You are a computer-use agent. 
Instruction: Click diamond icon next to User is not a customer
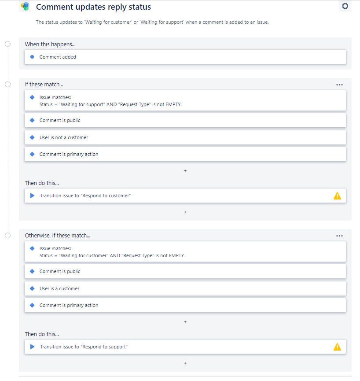tap(32, 137)
